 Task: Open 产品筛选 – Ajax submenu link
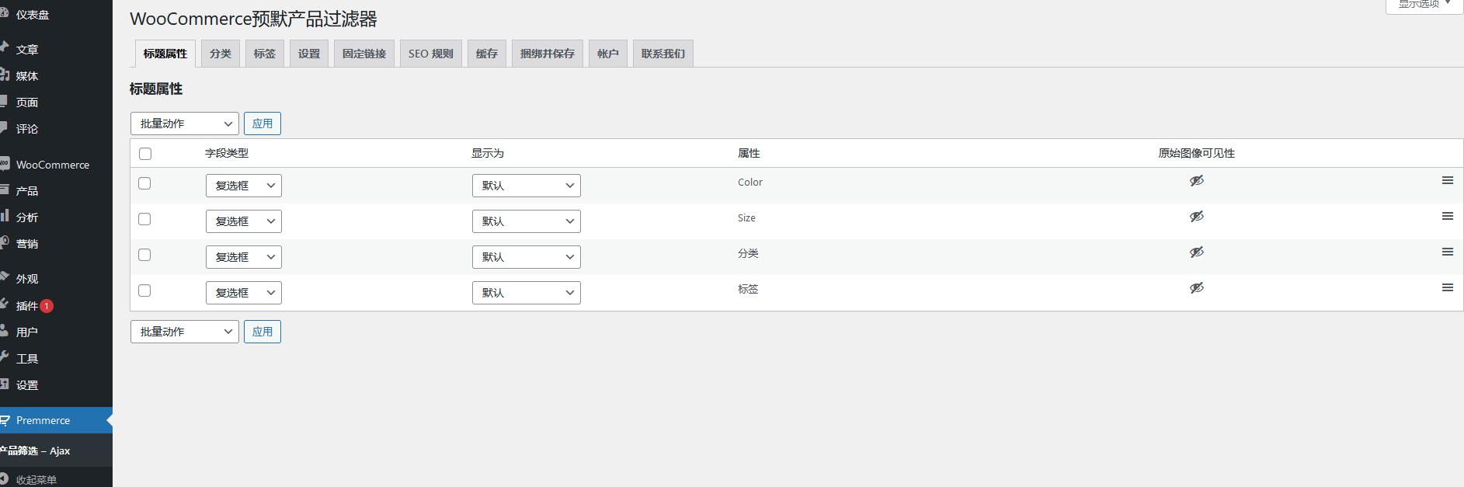35,450
